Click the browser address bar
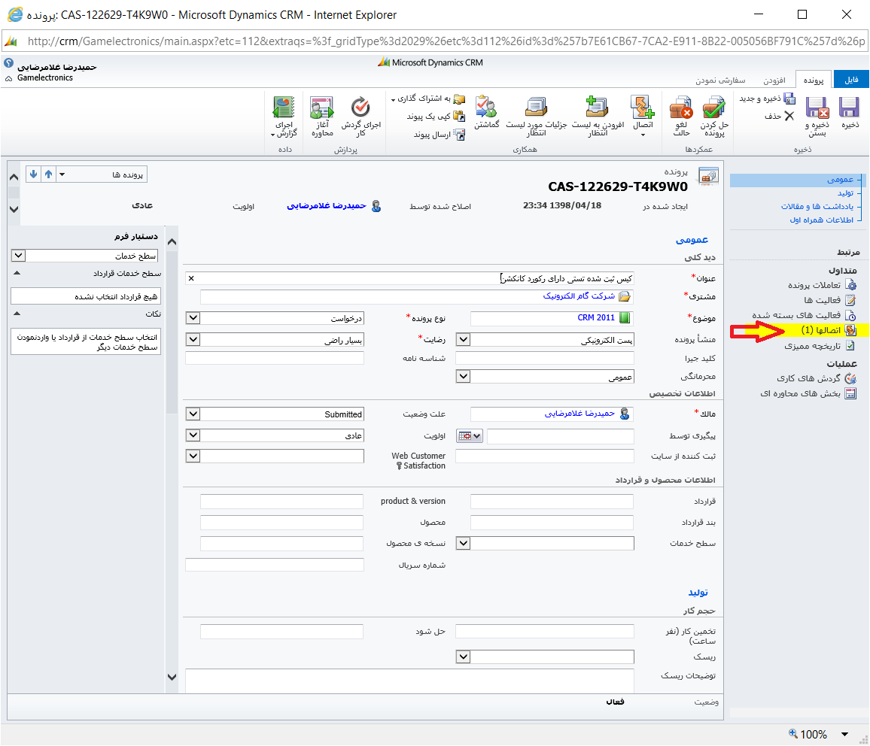870x746 pixels. click(x=435, y=41)
